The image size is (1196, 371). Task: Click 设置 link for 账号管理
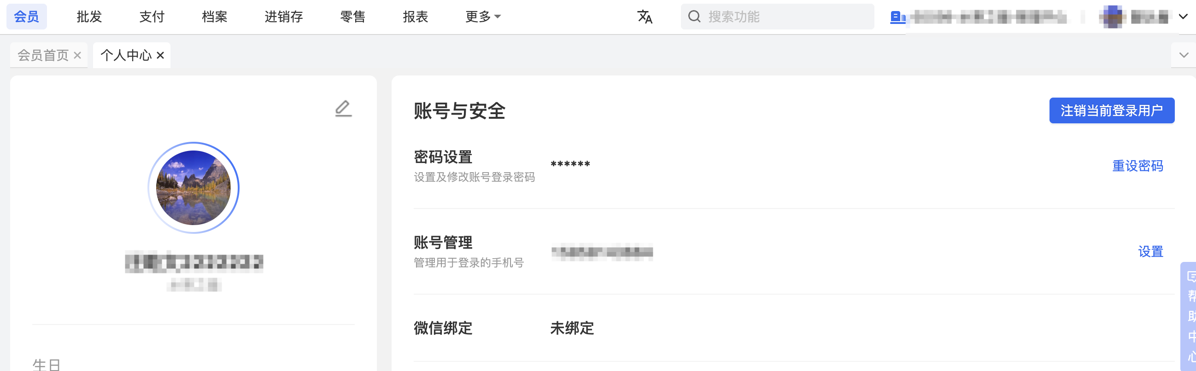[x=1150, y=251]
